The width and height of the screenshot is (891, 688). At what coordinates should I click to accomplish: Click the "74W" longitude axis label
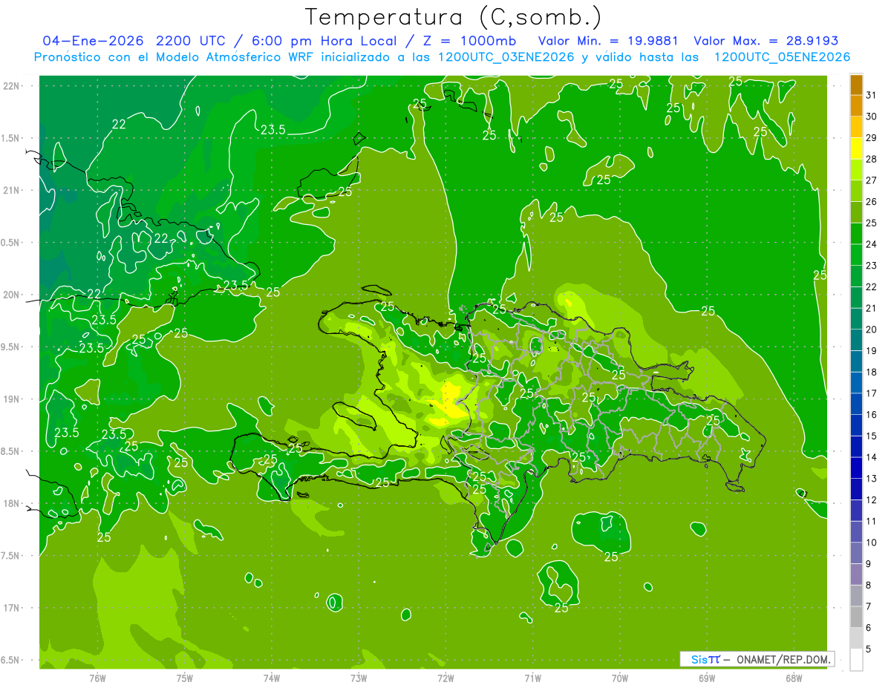(x=272, y=678)
